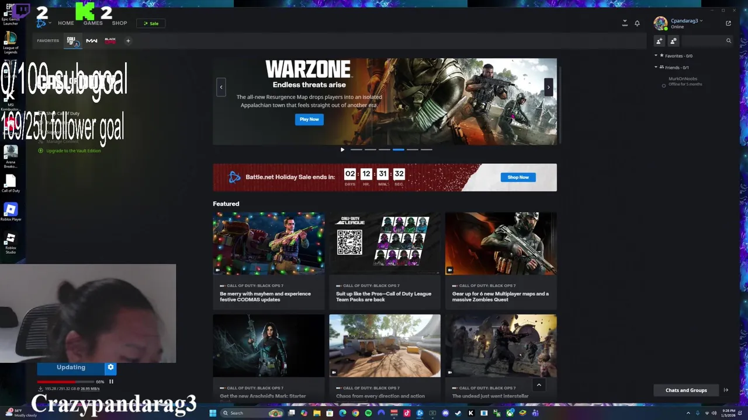Open TikTok from the taskbar

tap(407, 413)
